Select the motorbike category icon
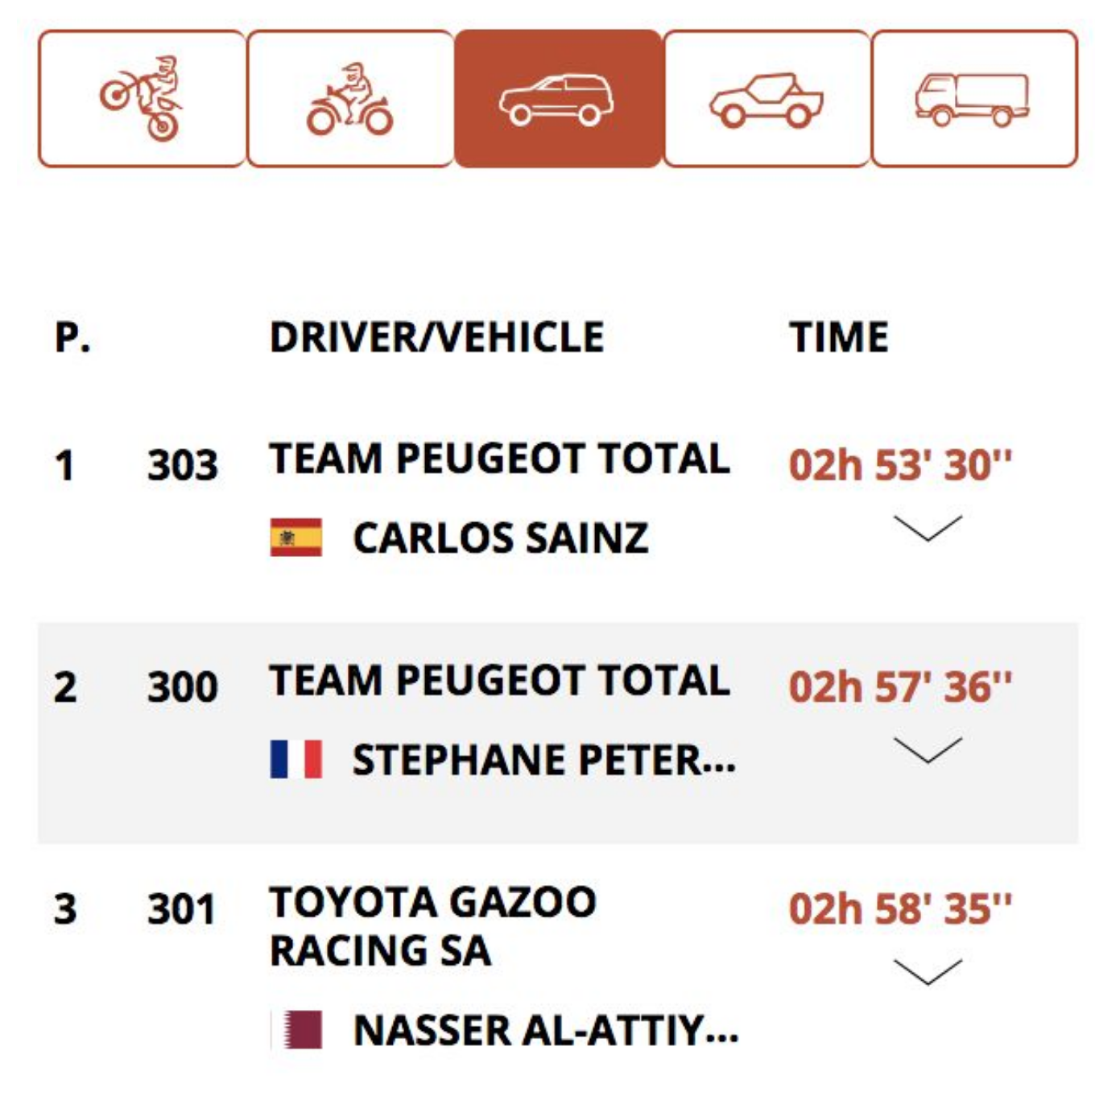The height and width of the screenshot is (1096, 1095). click(x=142, y=99)
